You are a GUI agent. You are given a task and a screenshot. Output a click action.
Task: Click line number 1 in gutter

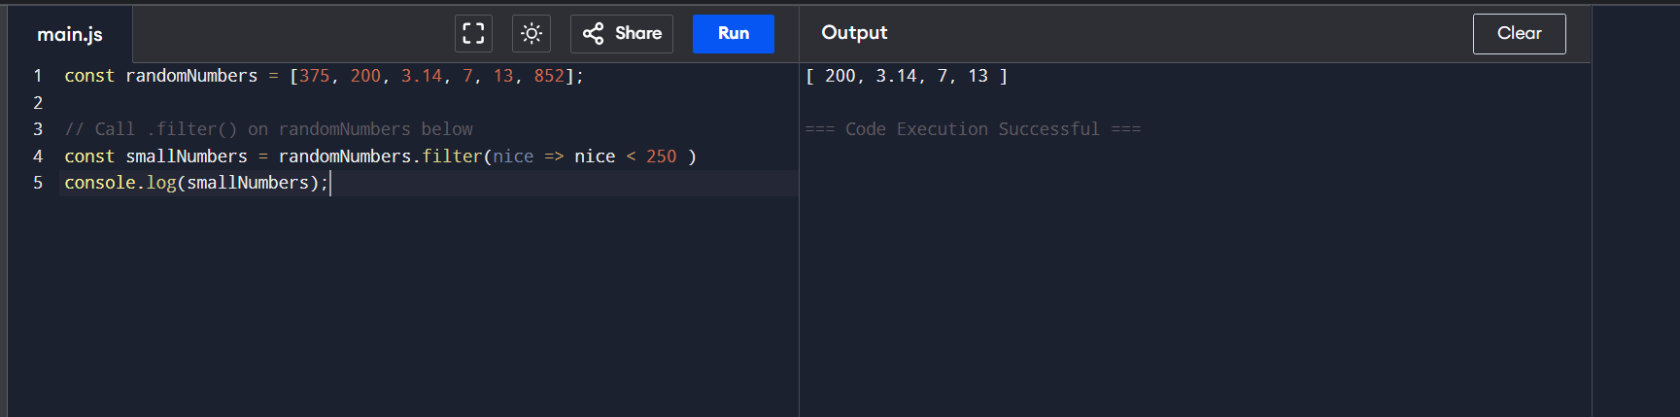38,76
